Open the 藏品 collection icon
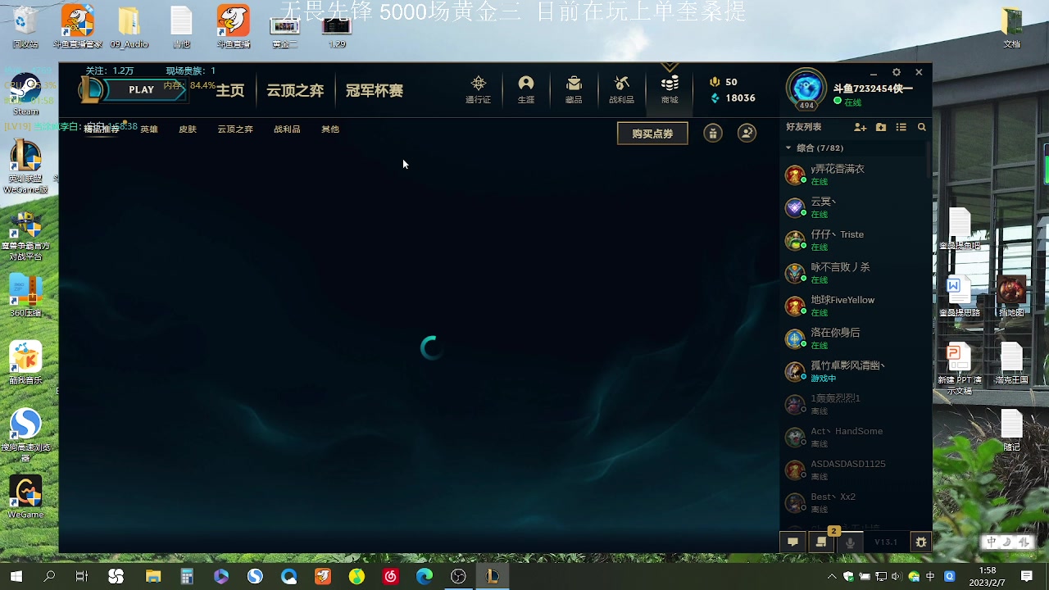This screenshot has height=590, width=1049. (x=574, y=89)
